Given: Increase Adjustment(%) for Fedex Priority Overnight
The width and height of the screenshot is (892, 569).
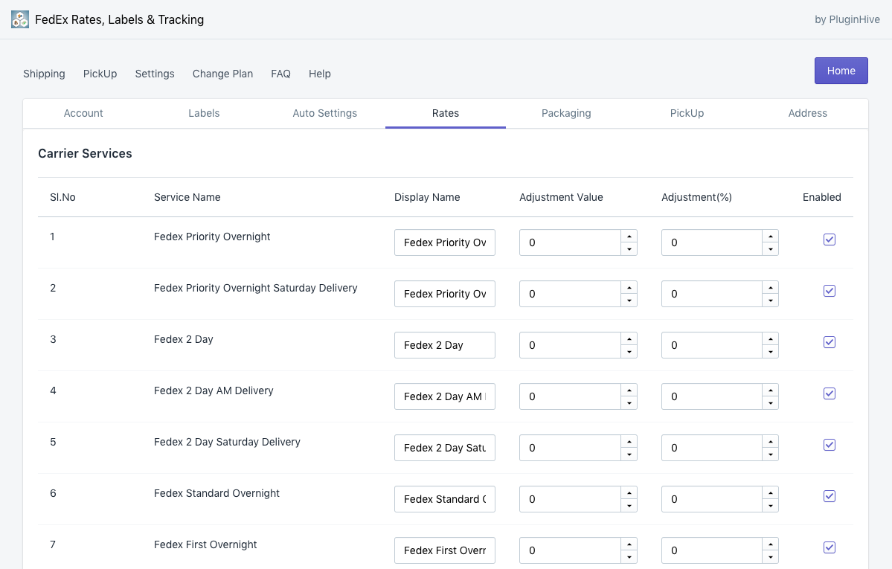Looking at the screenshot, I should pyautogui.click(x=770, y=236).
